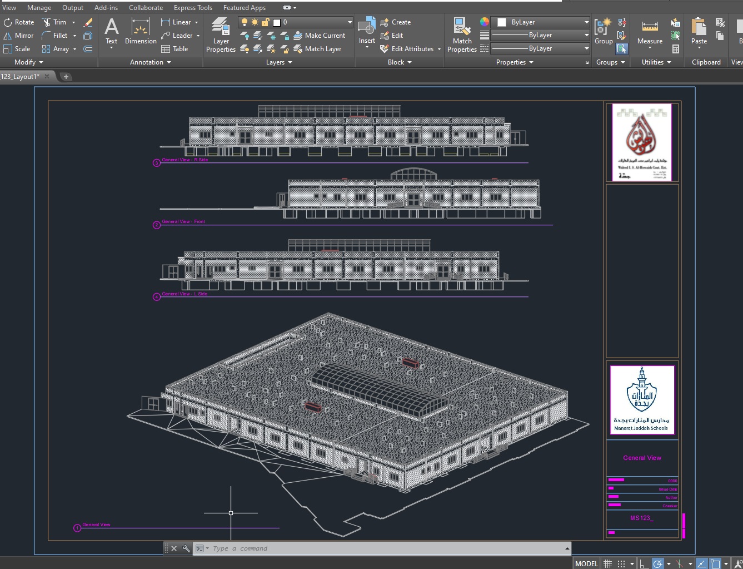Viewport: 743px width, 569px height.
Task: Click the Quick Select icon in Utilities
Action: [x=676, y=22]
